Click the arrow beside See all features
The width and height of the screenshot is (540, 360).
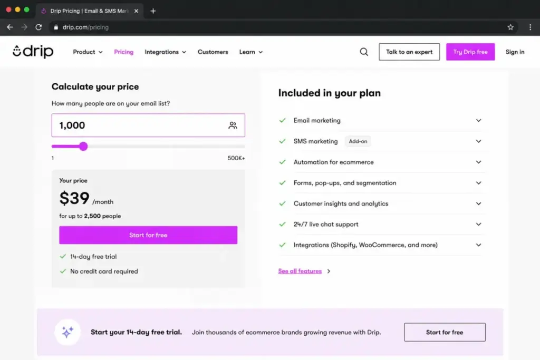329,271
